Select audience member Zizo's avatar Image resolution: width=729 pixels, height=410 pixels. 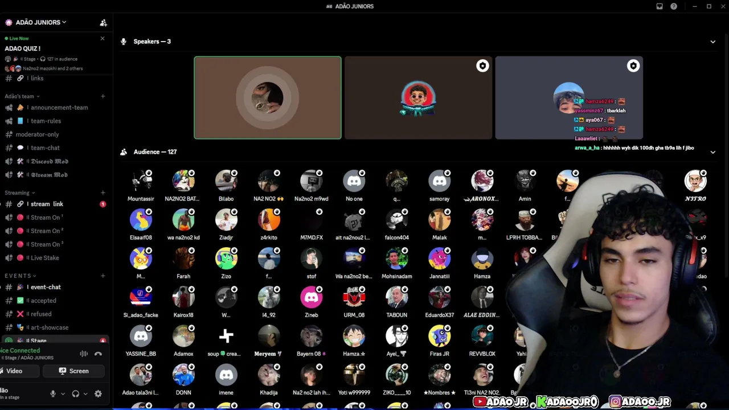226,259
